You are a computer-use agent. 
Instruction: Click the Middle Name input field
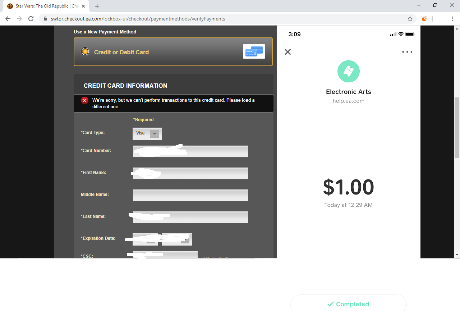(x=190, y=195)
